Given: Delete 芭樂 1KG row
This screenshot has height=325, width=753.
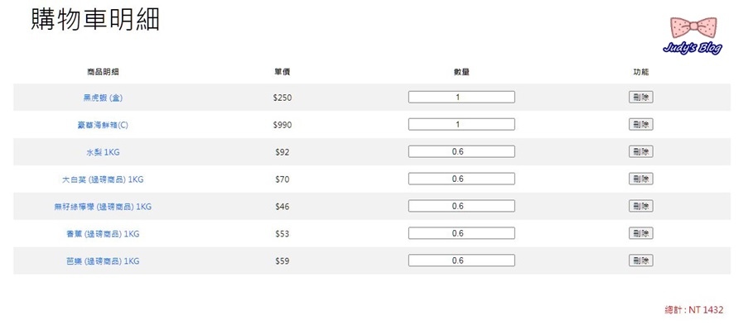Looking at the screenshot, I should tap(641, 261).
